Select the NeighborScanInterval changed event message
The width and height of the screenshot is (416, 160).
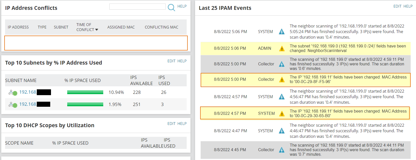(x=348, y=48)
